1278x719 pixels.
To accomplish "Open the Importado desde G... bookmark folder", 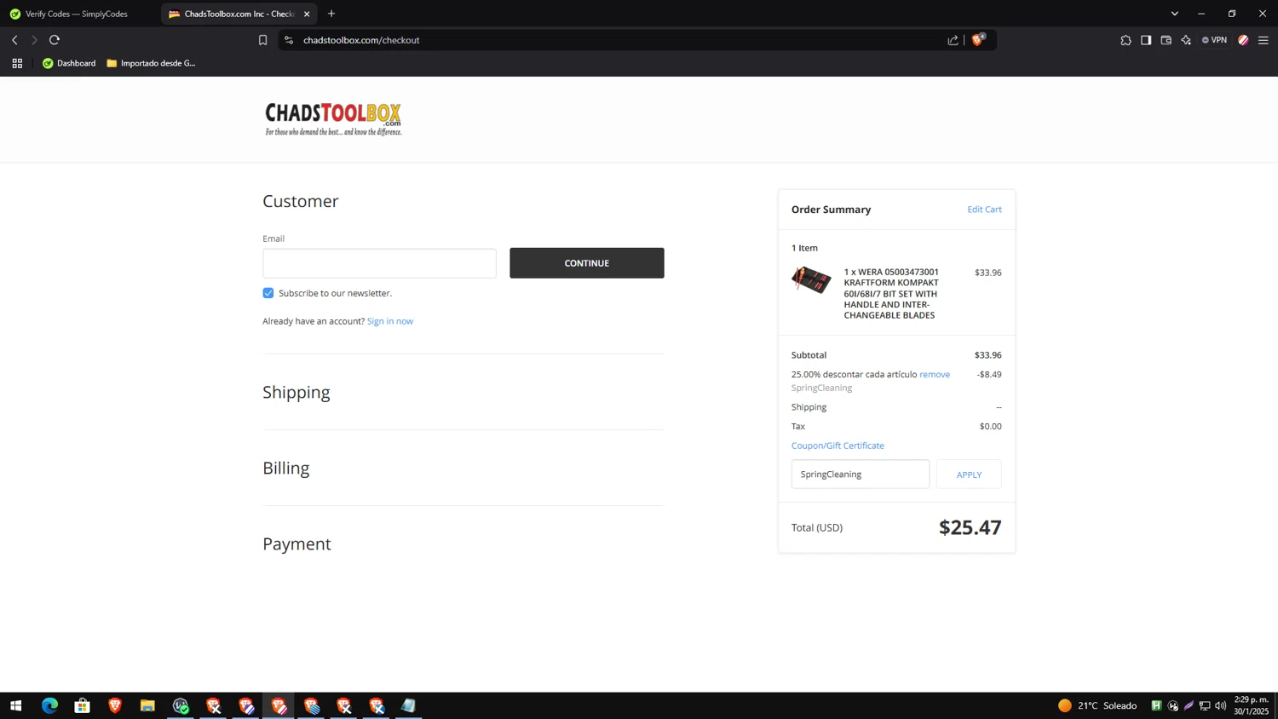I will [151, 63].
